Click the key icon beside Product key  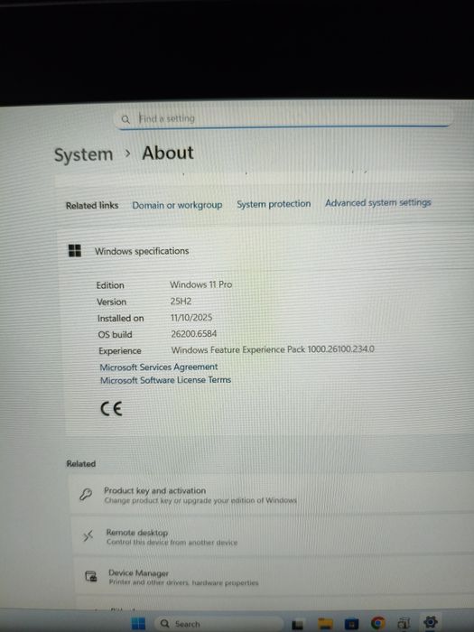point(86,494)
